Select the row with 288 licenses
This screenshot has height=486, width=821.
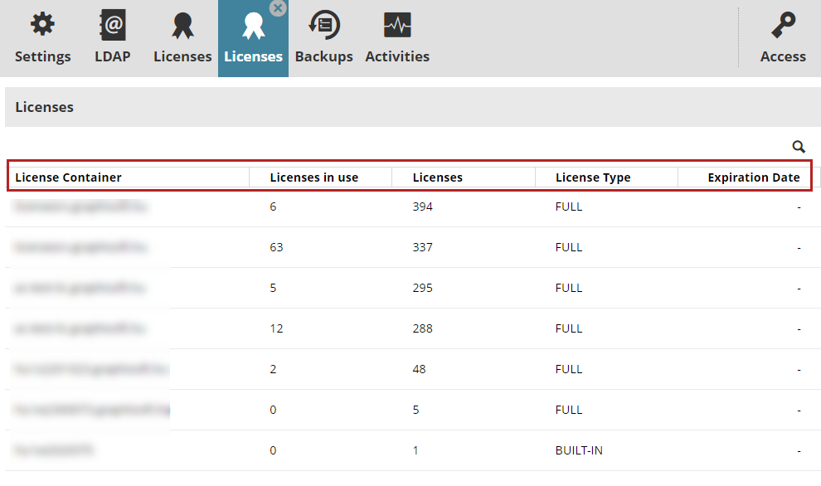click(x=422, y=328)
